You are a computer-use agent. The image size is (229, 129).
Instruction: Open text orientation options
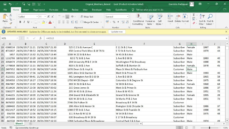click(73, 17)
